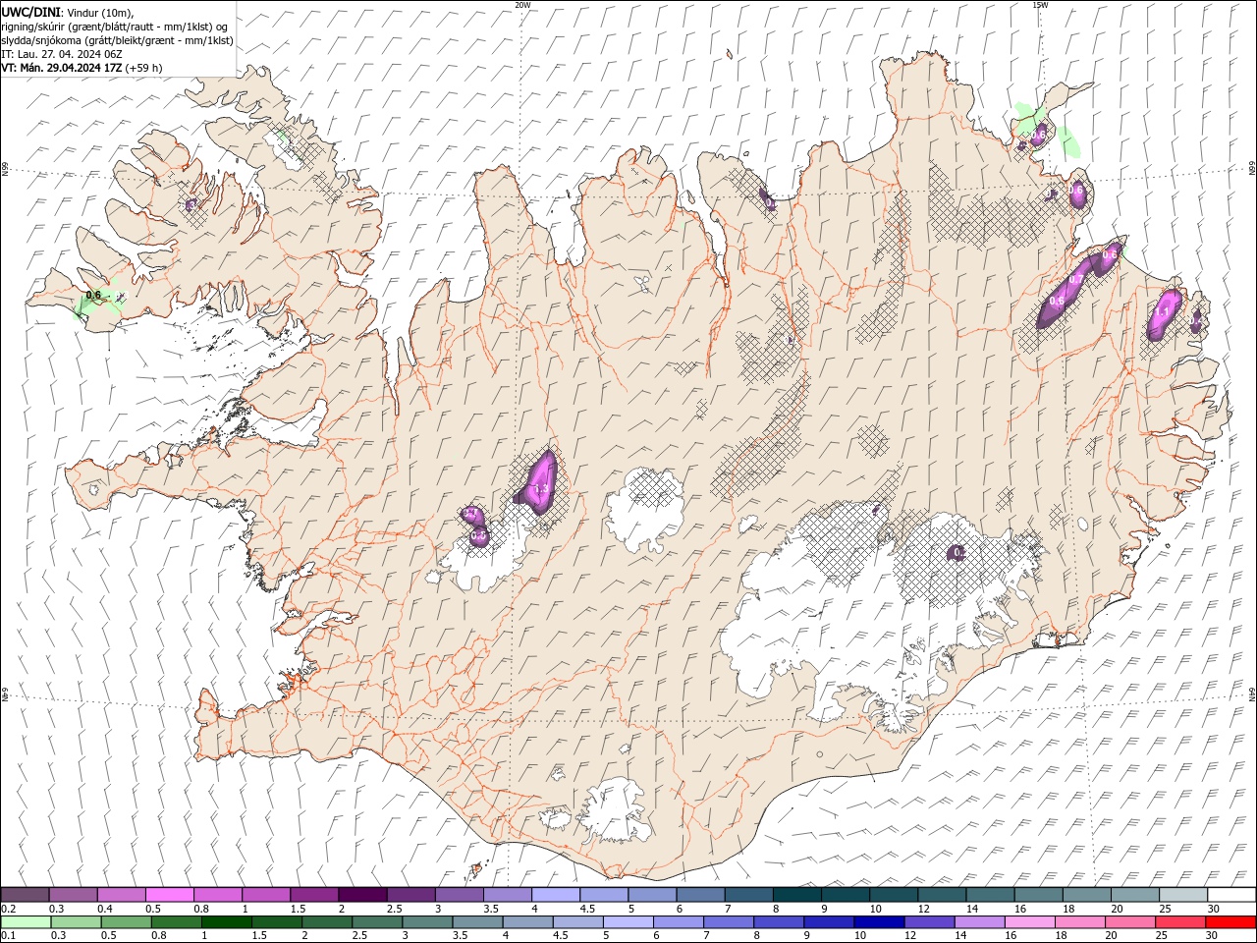Image resolution: width=1257 pixels, height=943 pixels.
Task: Click the 0.7 snowfall value in the northeast
Action: pyautogui.click(x=1076, y=280)
